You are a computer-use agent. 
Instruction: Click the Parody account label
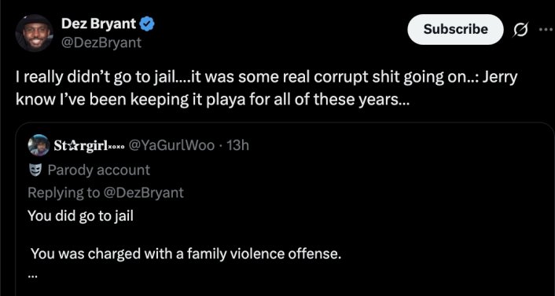[99, 170]
